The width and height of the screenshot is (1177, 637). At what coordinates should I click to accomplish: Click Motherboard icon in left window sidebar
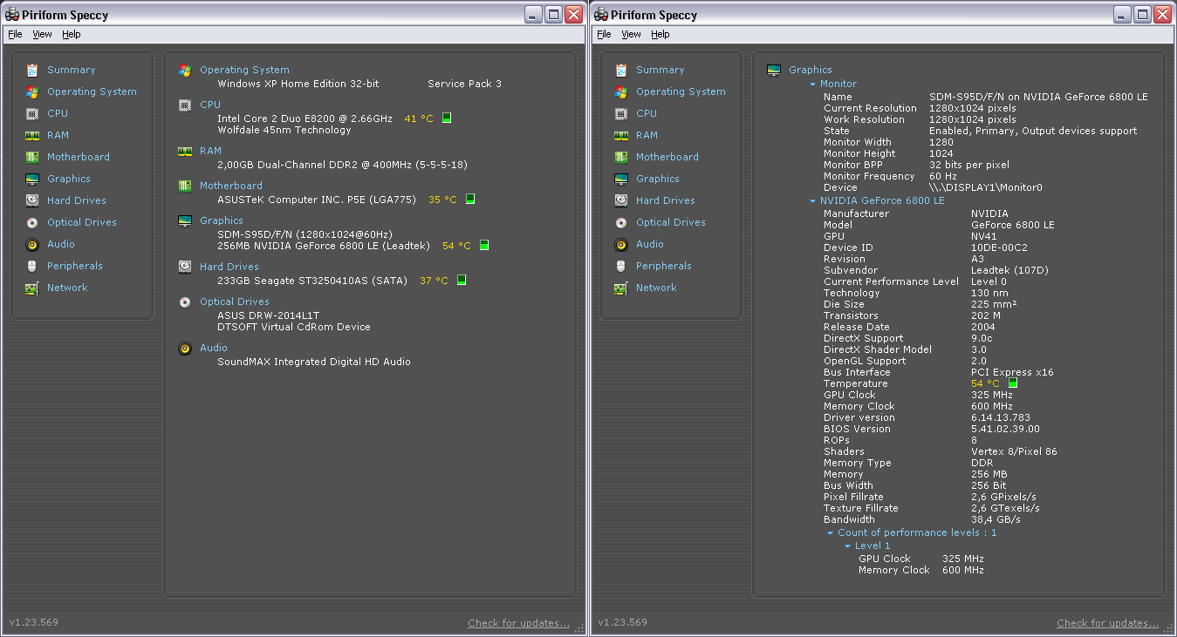[x=32, y=157]
